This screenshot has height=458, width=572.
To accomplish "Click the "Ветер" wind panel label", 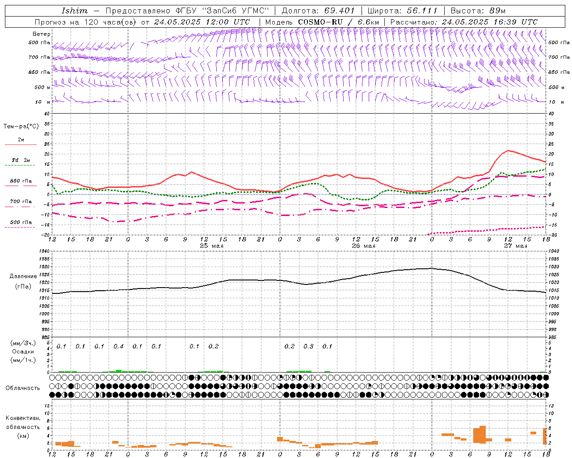I will tap(42, 34).
